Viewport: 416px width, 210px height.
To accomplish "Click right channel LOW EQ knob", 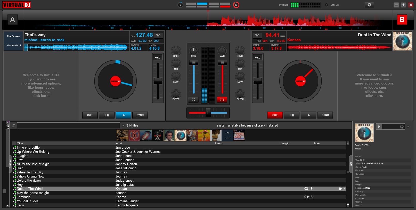I will pyautogui.click(x=240, y=77).
